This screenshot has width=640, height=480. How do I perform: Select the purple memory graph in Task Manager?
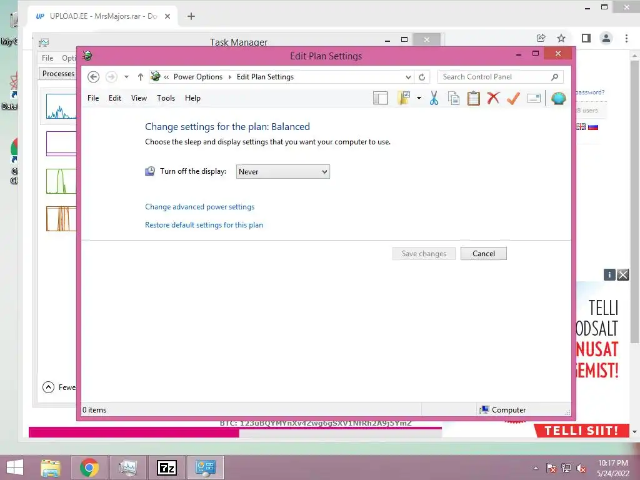coord(61,143)
